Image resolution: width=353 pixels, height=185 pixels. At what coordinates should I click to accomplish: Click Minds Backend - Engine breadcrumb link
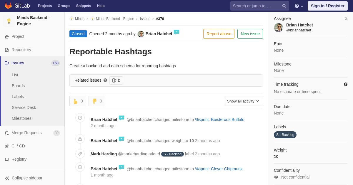pyautogui.click(x=115, y=19)
